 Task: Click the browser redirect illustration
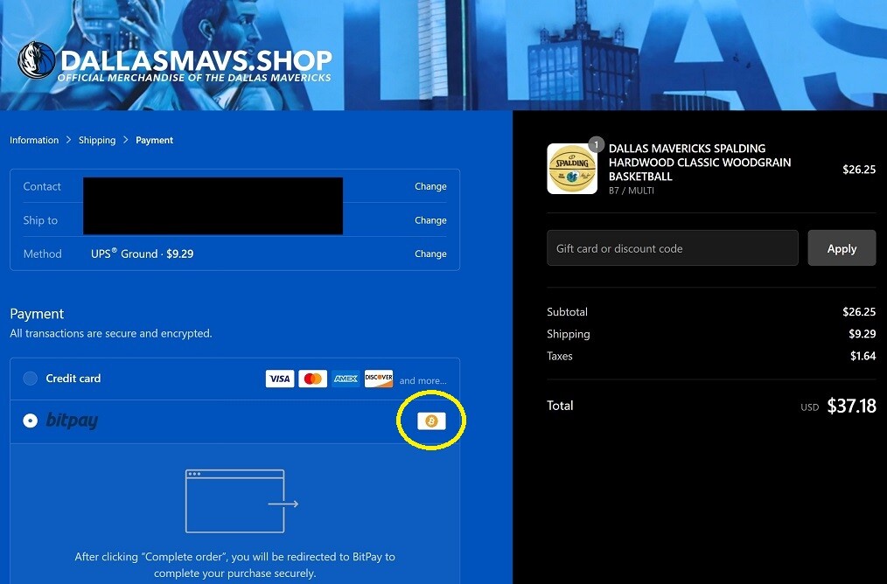[x=241, y=501]
